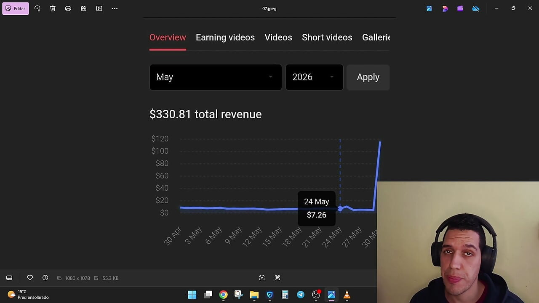Open the Galleries tab
Image resolution: width=539 pixels, height=303 pixels.
(376, 37)
